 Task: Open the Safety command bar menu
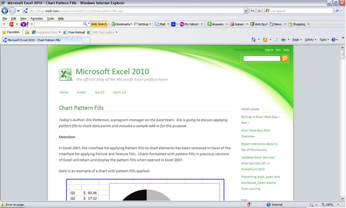click(x=310, y=40)
